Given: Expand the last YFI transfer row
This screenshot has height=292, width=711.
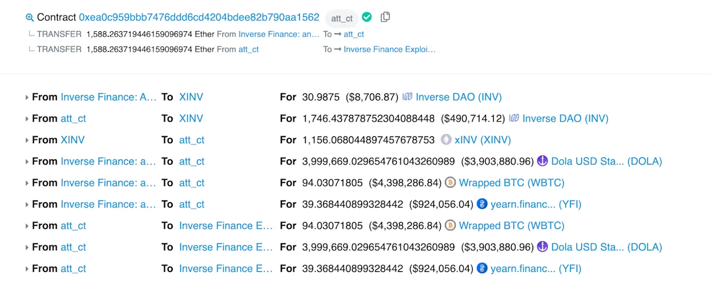Looking at the screenshot, I should pyautogui.click(x=27, y=269).
